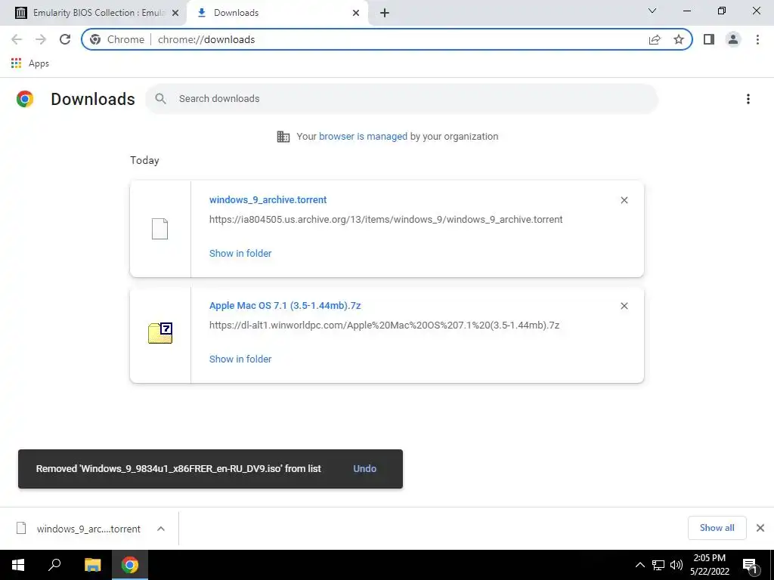Close the Downloads tab
Image resolution: width=774 pixels, height=580 pixels.
tap(356, 13)
